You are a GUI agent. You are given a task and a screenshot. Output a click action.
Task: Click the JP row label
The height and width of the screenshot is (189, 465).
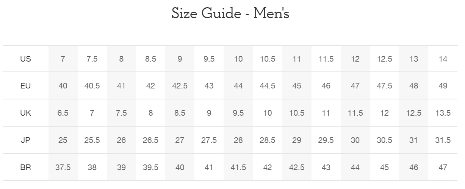click(x=26, y=140)
